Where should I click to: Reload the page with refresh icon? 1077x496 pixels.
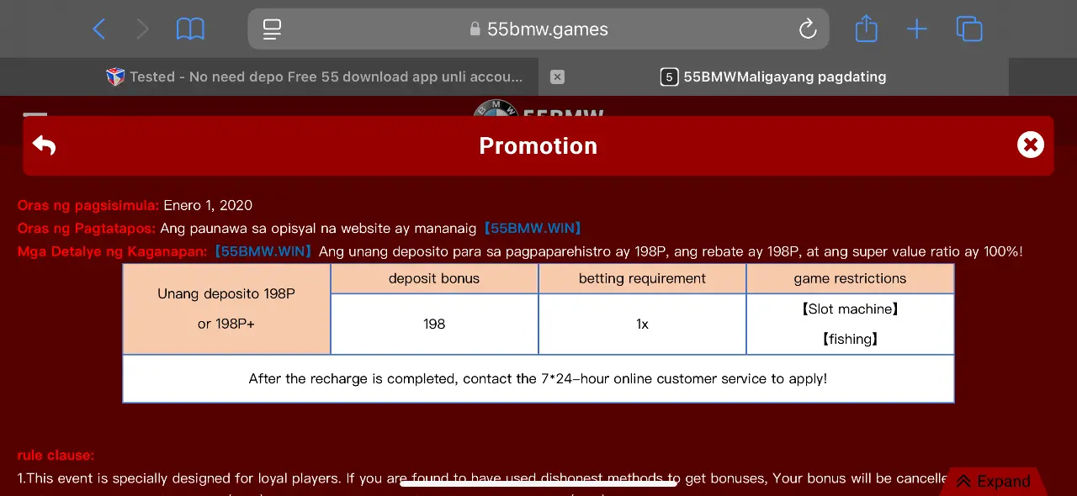(808, 29)
